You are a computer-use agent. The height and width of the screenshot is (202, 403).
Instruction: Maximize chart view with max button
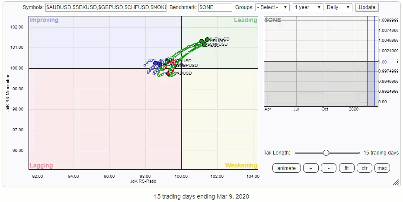(x=382, y=168)
